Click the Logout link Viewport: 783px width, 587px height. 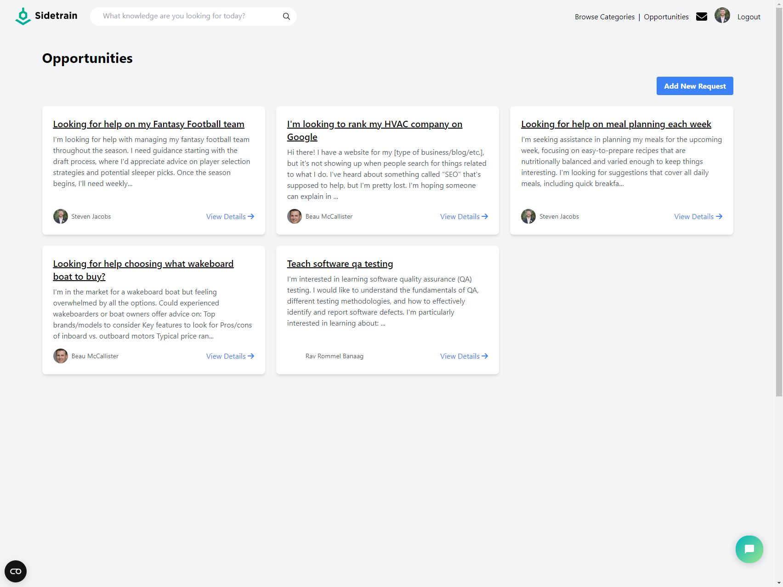749,17
